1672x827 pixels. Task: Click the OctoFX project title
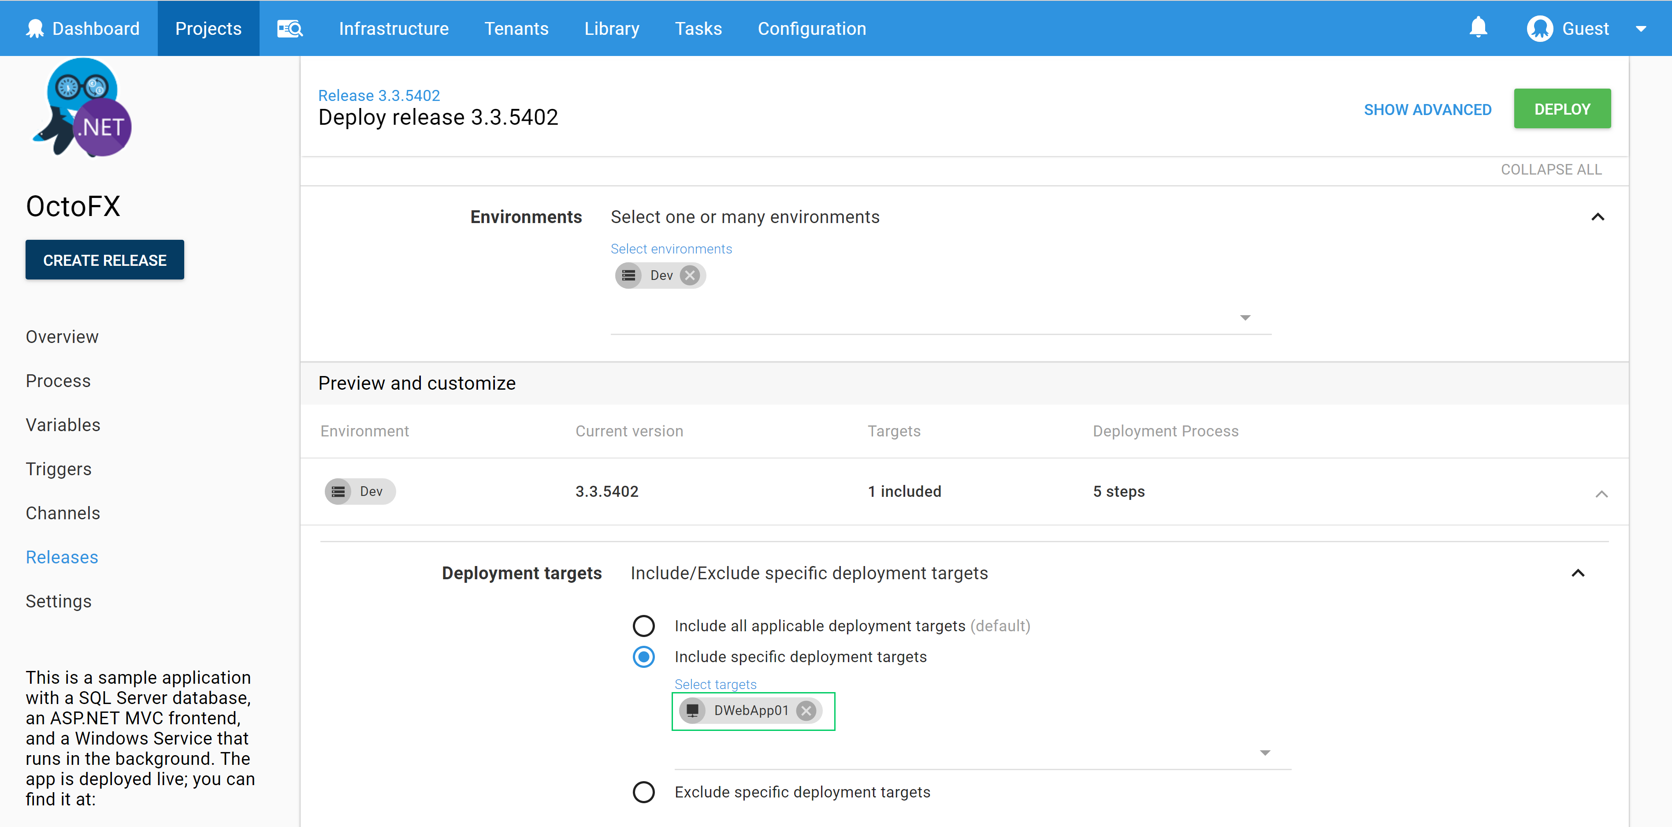pos(73,206)
